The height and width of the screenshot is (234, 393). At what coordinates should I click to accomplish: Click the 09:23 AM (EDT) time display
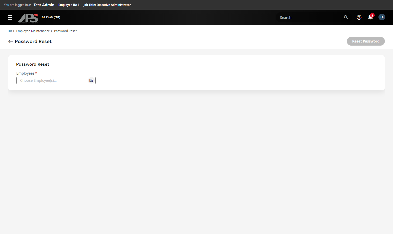[x=51, y=17]
